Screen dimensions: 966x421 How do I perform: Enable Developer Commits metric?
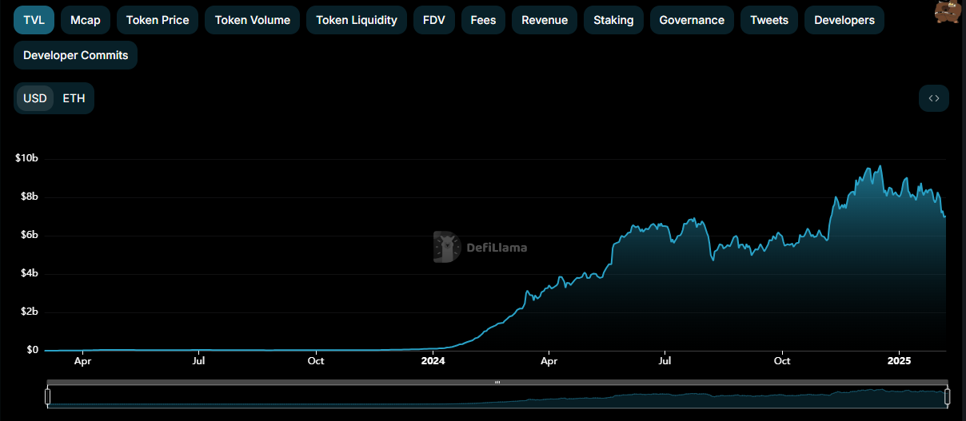76,55
